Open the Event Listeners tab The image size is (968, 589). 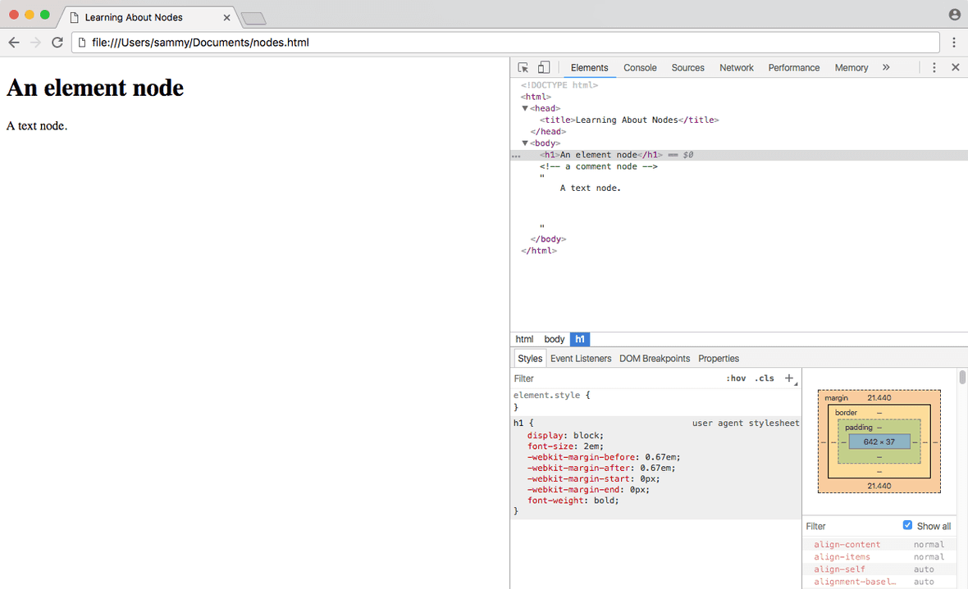(x=580, y=359)
